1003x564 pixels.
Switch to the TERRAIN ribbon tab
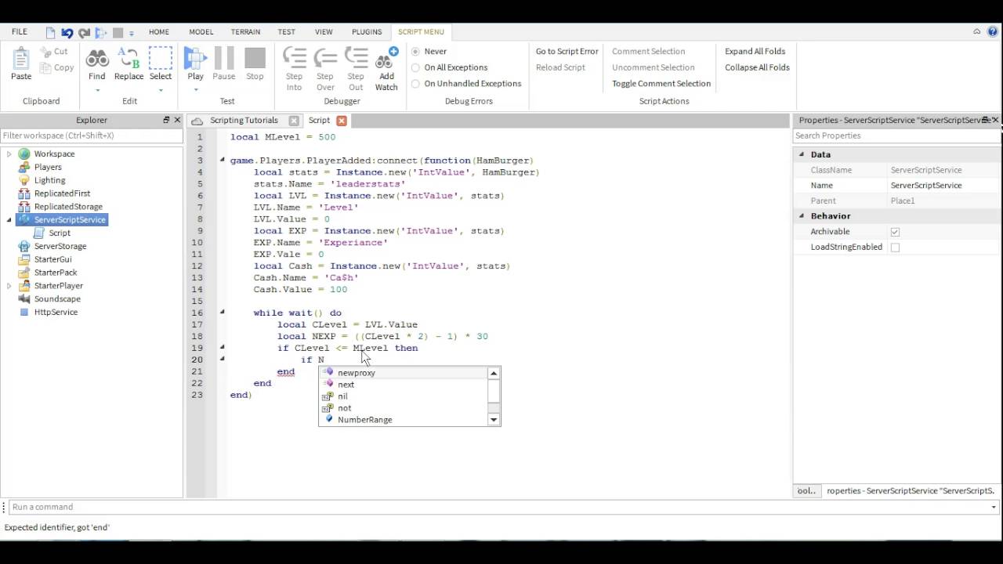click(246, 32)
